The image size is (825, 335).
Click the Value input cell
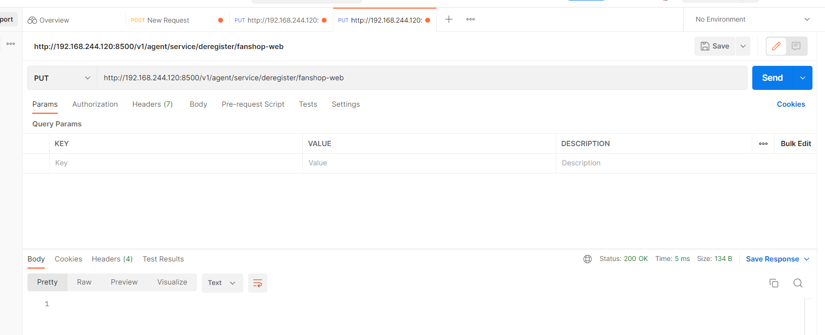[x=429, y=163]
